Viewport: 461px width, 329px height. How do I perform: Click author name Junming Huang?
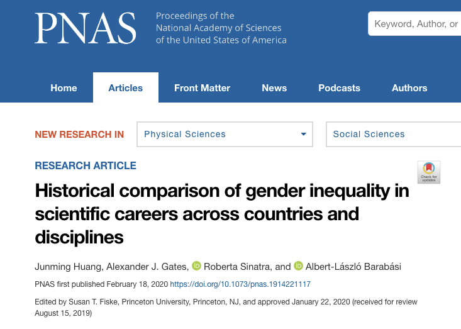pos(64,267)
